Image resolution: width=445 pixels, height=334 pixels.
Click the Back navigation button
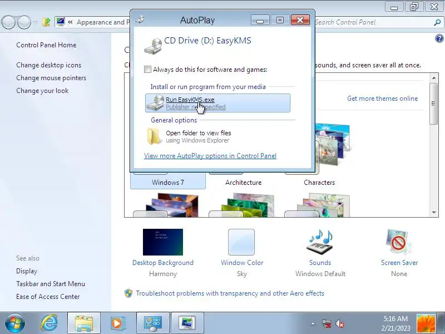pos(8,22)
